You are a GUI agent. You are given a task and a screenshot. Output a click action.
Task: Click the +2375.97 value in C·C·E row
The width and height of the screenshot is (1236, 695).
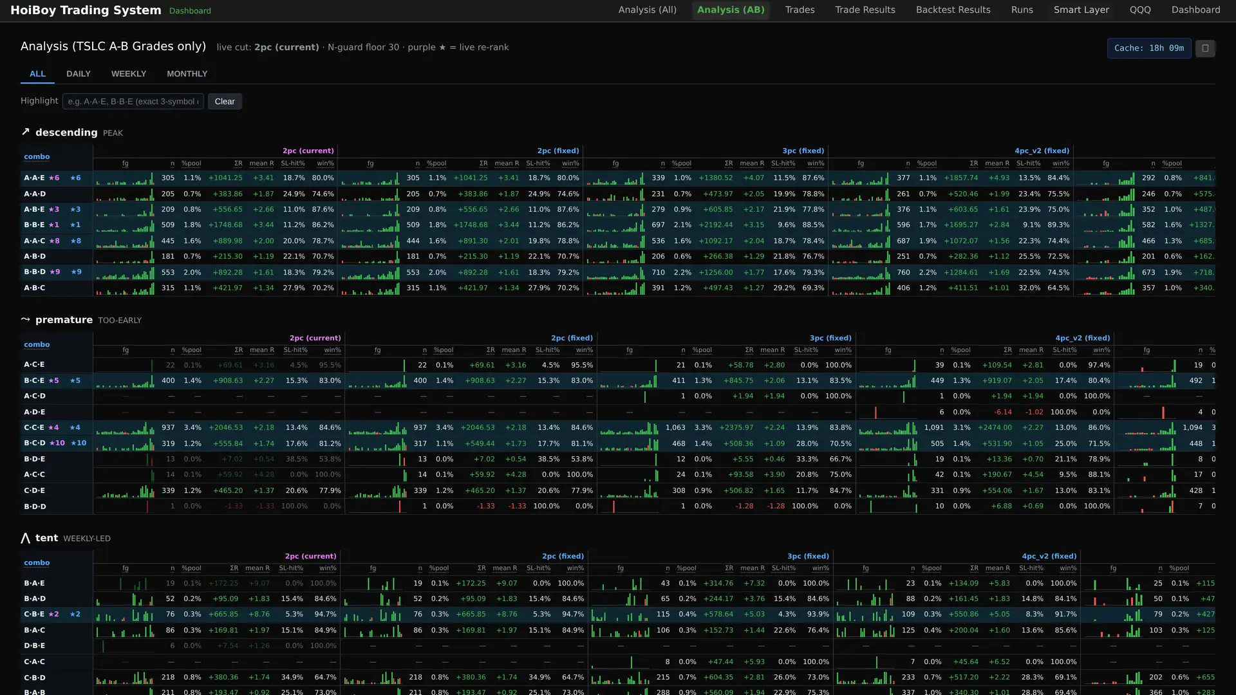click(x=736, y=428)
